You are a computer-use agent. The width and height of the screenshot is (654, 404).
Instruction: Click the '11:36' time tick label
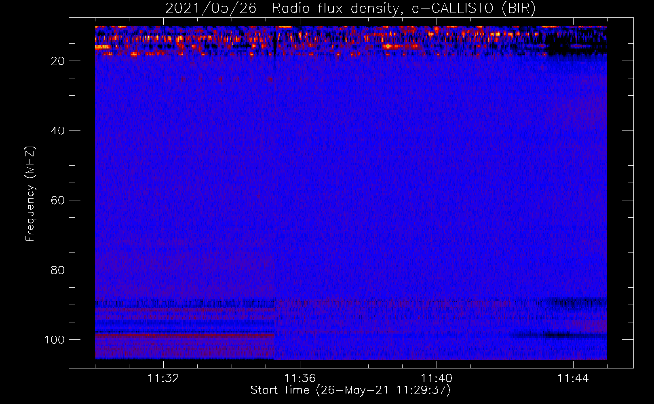300,379
